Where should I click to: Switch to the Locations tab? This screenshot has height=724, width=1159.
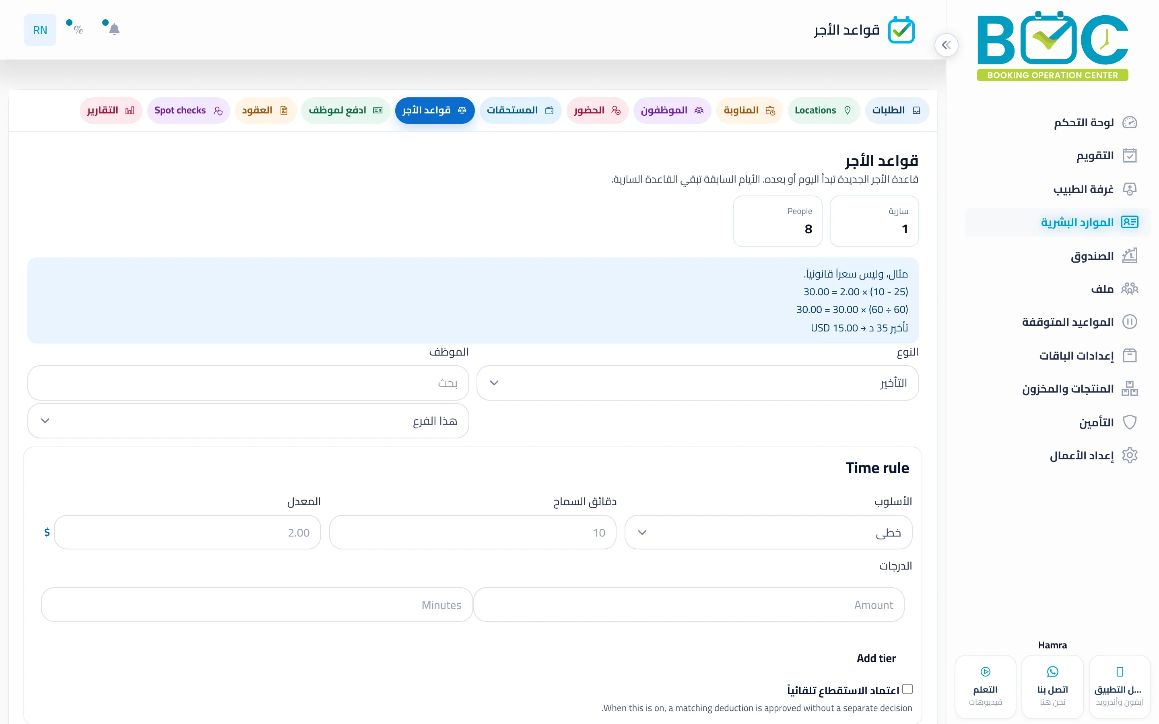coord(823,111)
